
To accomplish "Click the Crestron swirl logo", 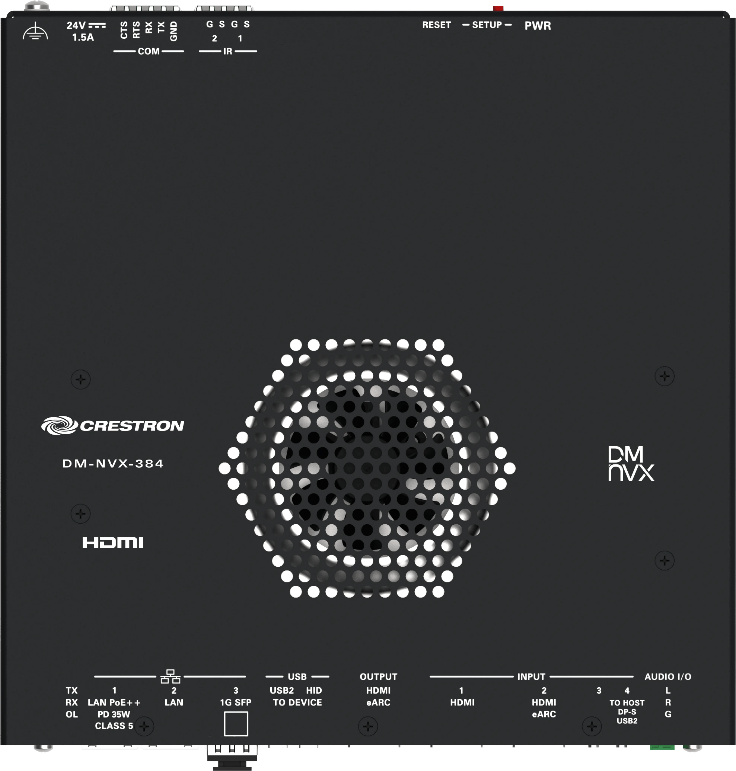I will [59, 425].
